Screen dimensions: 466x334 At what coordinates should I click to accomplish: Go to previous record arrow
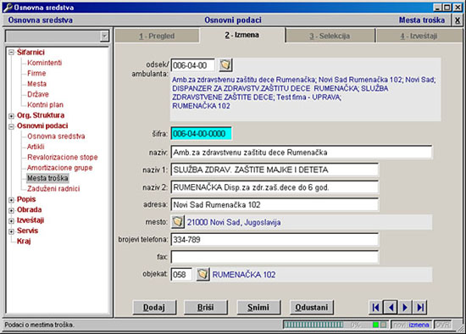tap(391, 307)
